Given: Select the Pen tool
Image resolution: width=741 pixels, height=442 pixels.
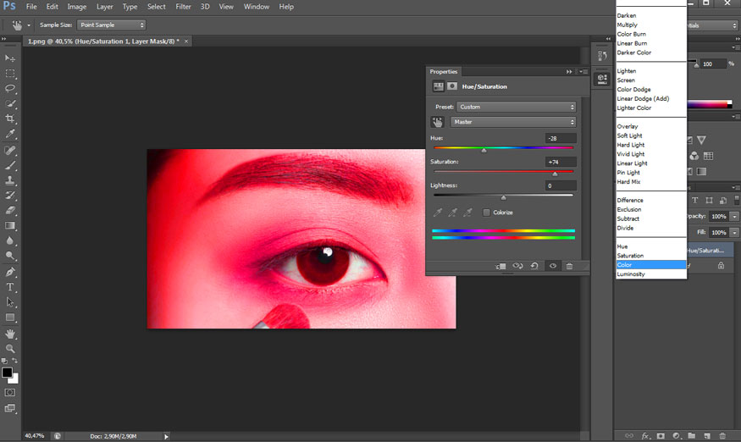Looking at the screenshot, I should [x=10, y=272].
